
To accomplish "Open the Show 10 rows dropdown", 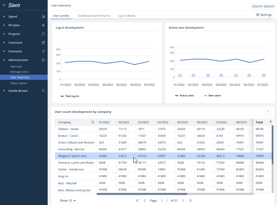I will click(x=68, y=201).
